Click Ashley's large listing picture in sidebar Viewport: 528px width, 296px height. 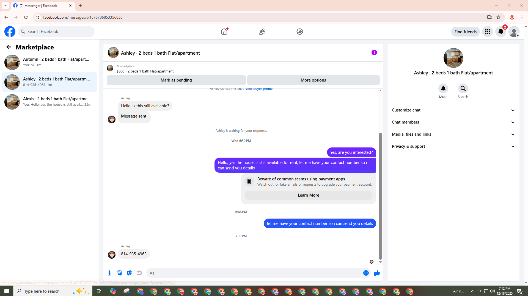tap(453, 58)
